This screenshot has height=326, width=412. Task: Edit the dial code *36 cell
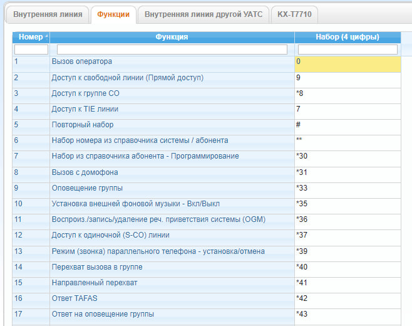tap(348, 222)
